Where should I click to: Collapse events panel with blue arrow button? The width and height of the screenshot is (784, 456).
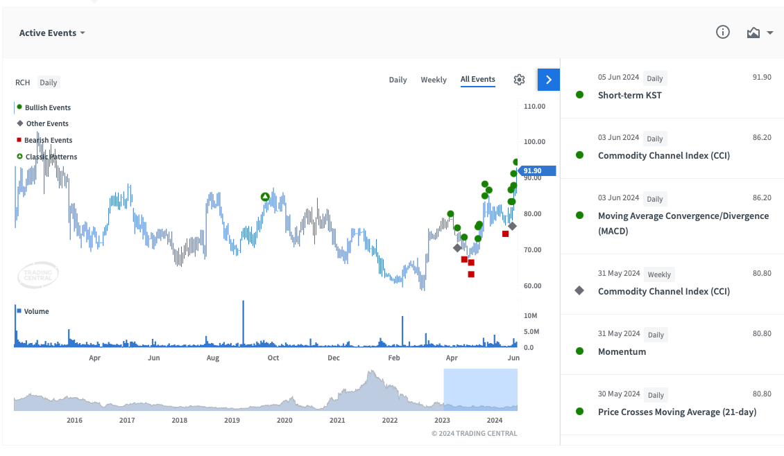click(x=549, y=80)
